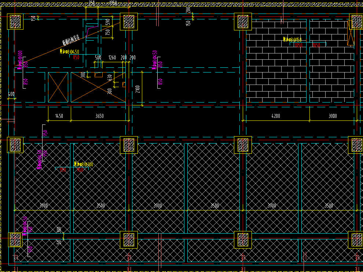This screenshot has height=272, width=363.
Task: Pick the "4200" dimension value
Action: (x=276, y=116)
